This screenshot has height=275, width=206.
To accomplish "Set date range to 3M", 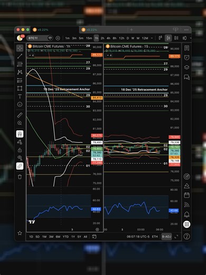I will pyautogui.click(x=51, y=236).
